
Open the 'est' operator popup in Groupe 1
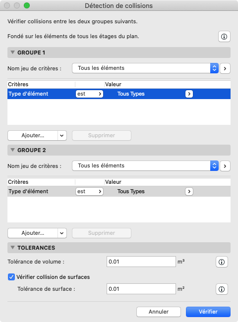[89, 94]
